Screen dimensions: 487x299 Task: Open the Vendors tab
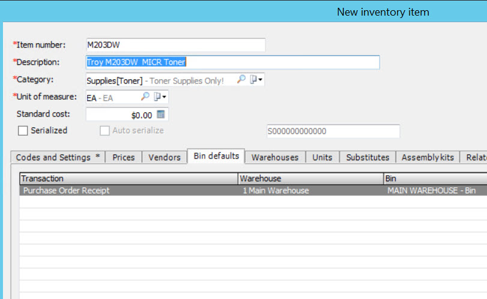coord(165,157)
